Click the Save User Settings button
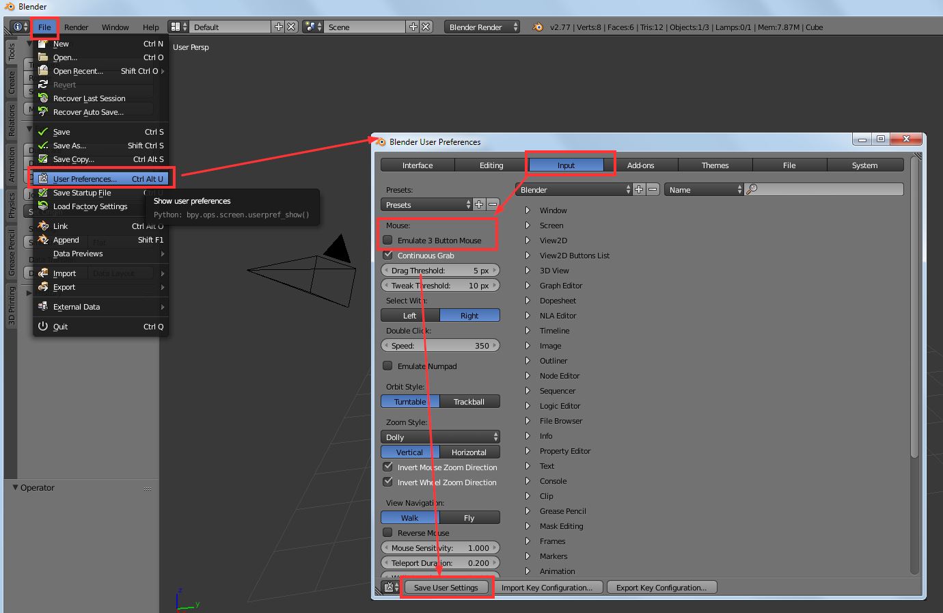943x613 pixels. coord(446,587)
